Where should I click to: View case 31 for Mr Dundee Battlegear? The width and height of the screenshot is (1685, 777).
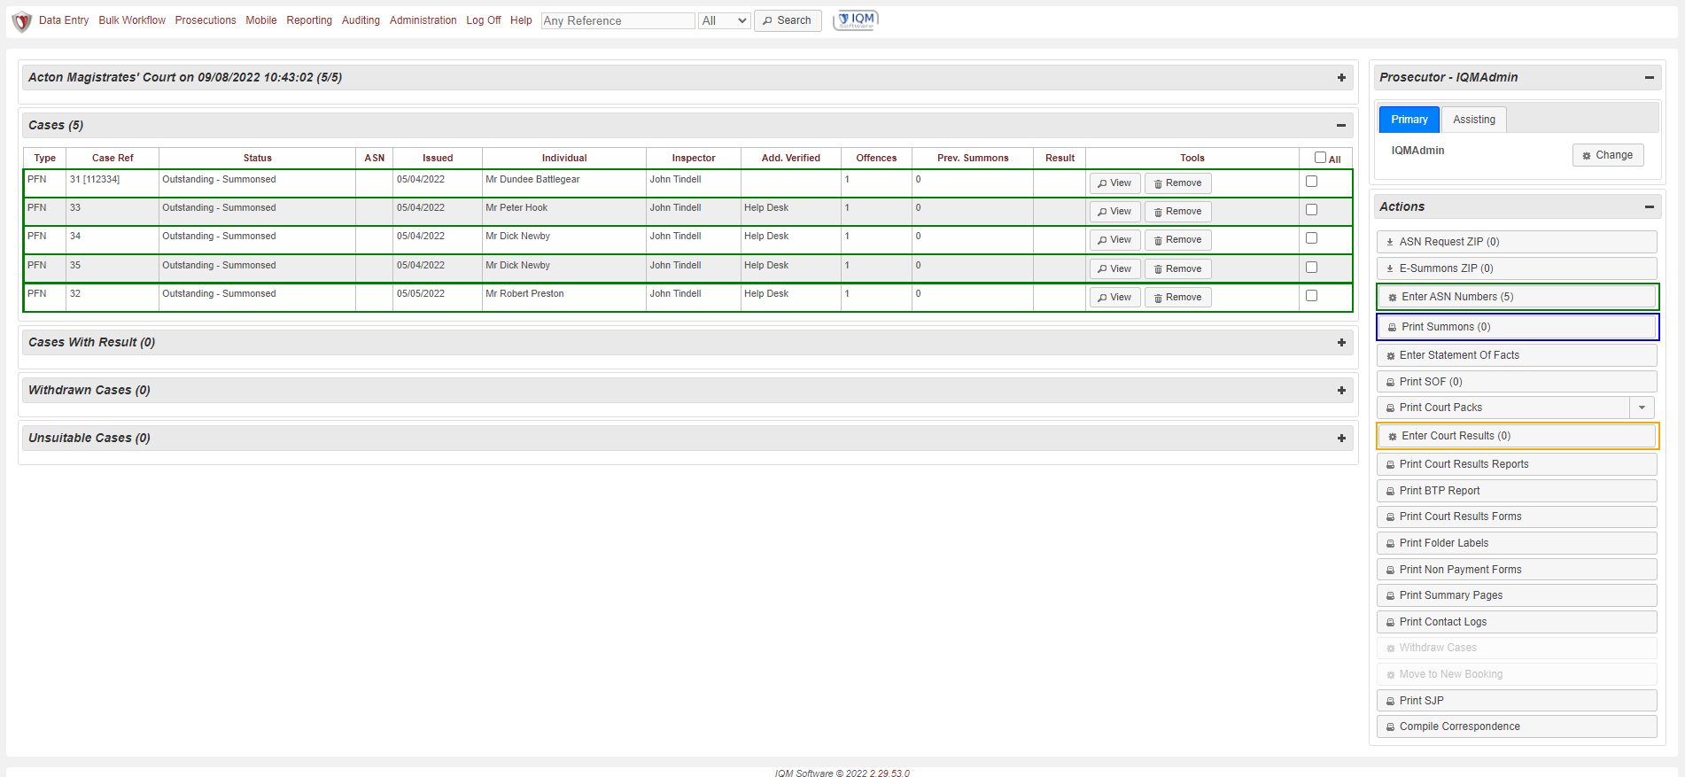1114,183
